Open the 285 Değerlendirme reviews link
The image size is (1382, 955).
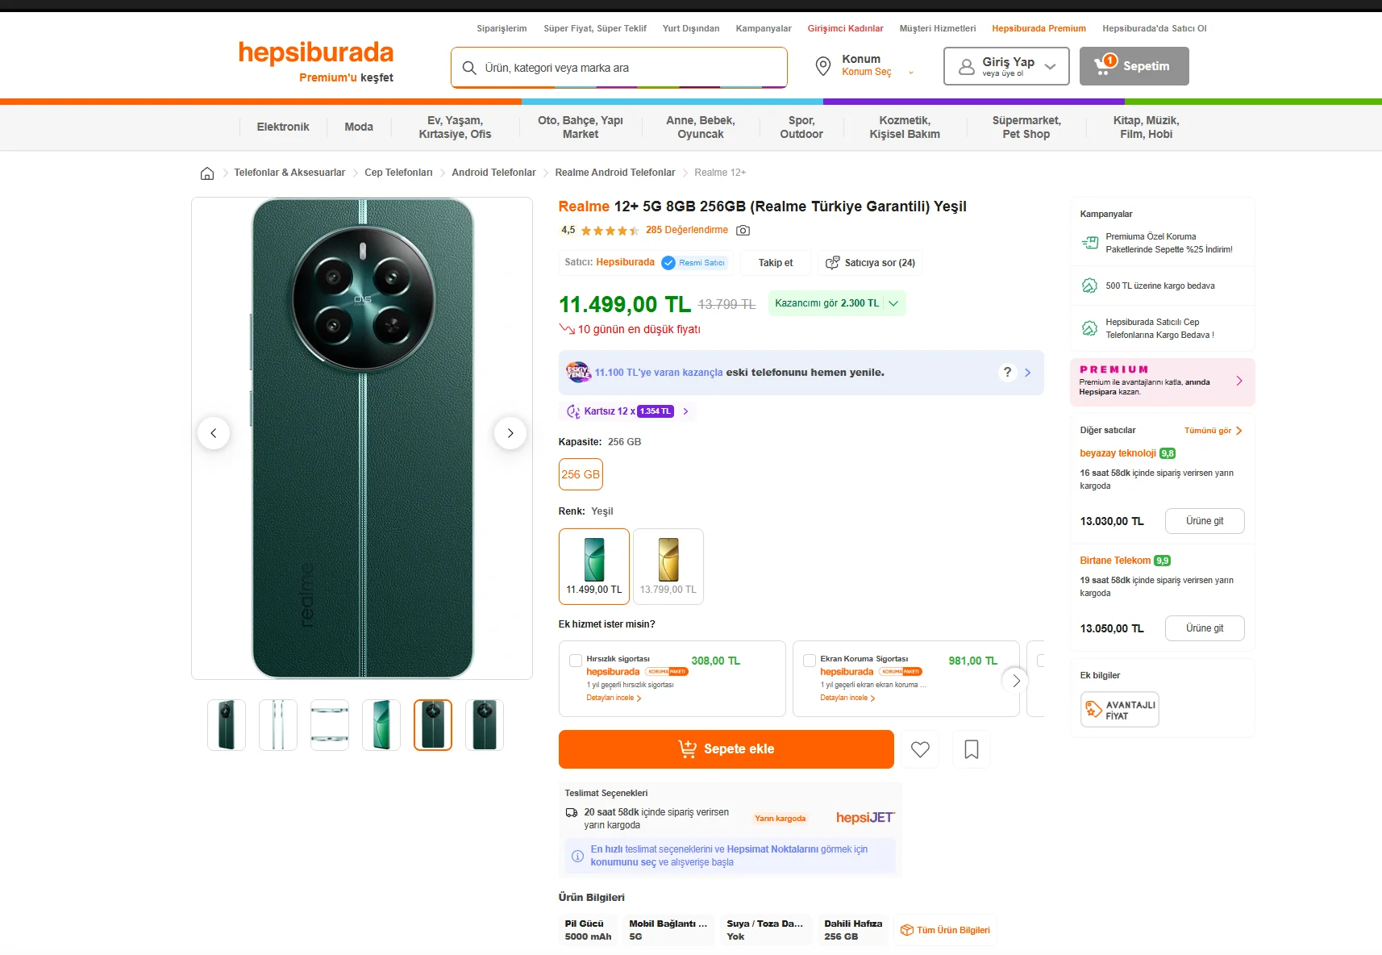click(x=687, y=230)
